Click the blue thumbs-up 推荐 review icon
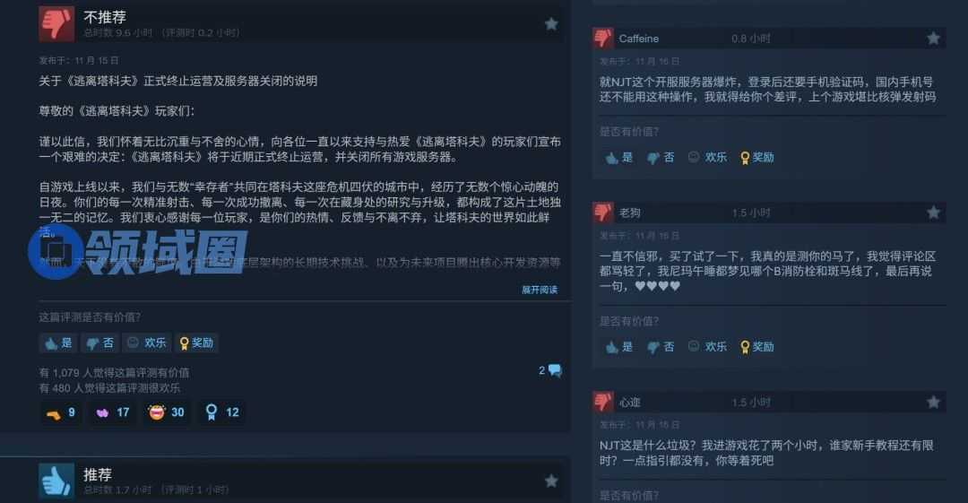 coord(56,481)
